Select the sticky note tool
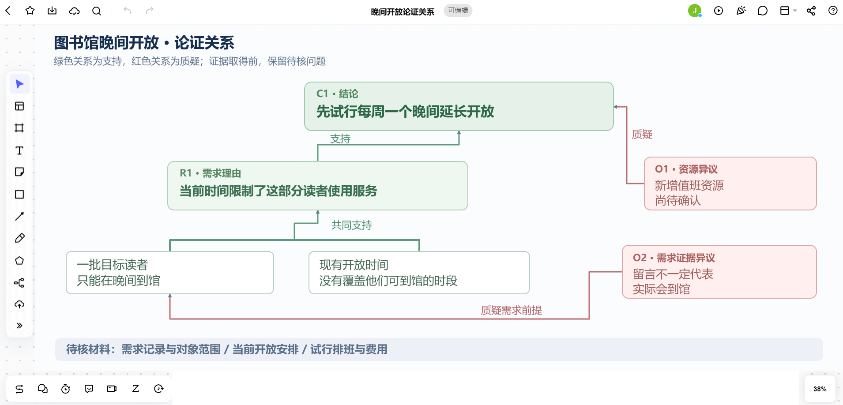The width and height of the screenshot is (843, 405). (x=19, y=172)
